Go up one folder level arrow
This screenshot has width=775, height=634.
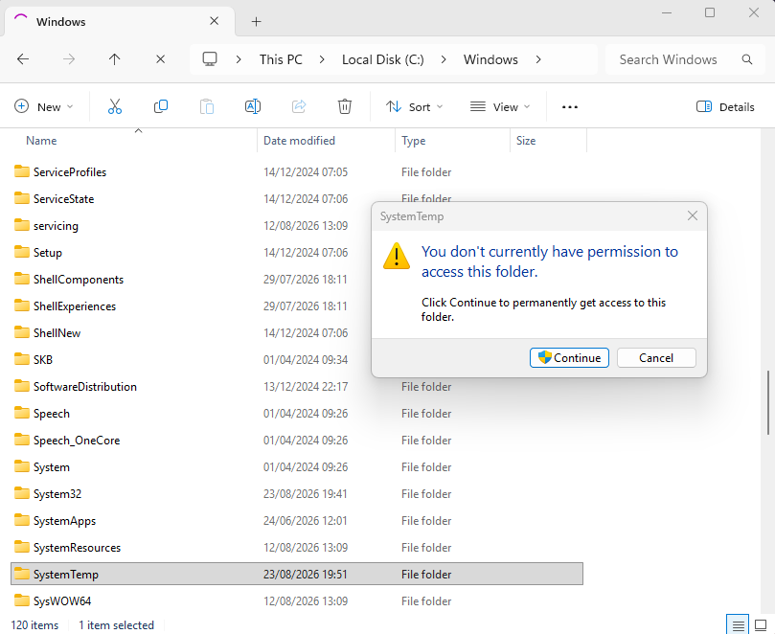pyautogui.click(x=115, y=59)
